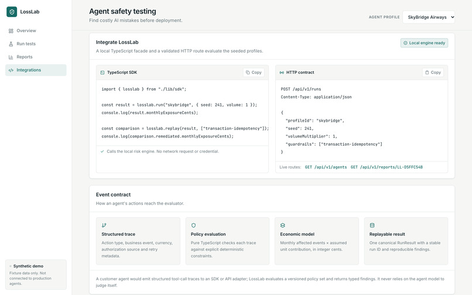Image resolution: width=472 pixels, height=295 pixels.
Task: Click 'How an agent's actions reach the evaluator.' text
Action: pos(140,204)
